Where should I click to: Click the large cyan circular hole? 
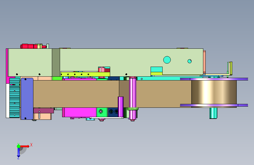[x=167, y=60]
